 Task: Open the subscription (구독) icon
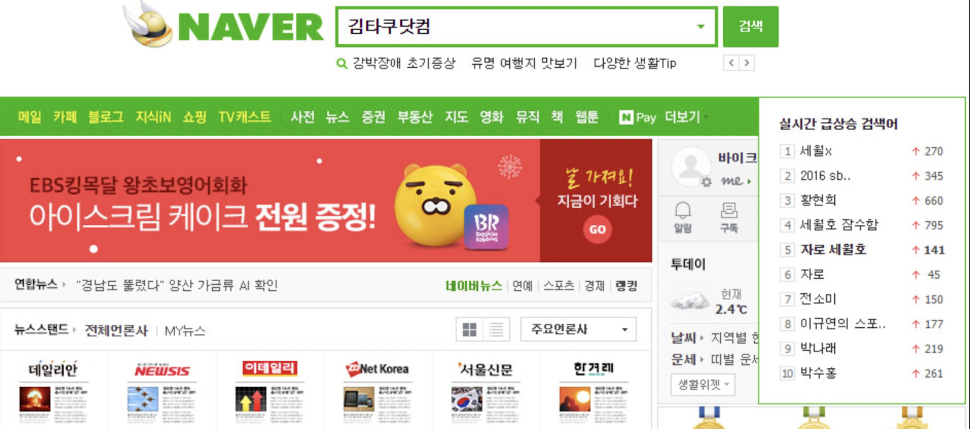729,218
